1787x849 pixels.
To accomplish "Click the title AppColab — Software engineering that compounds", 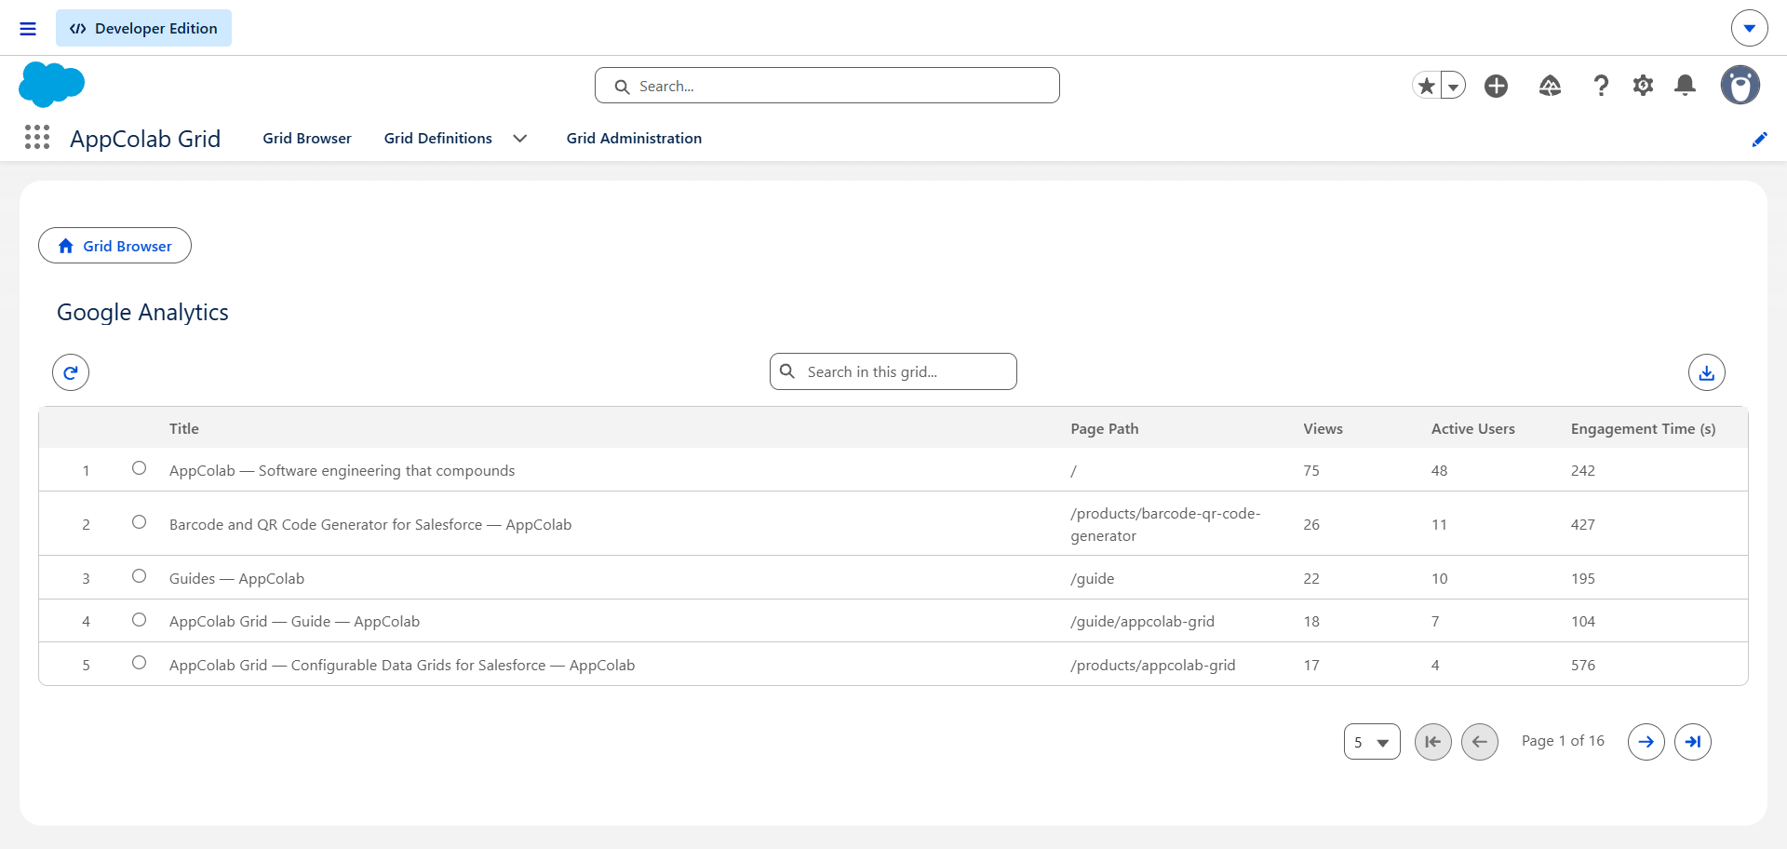I will [342, 471].
